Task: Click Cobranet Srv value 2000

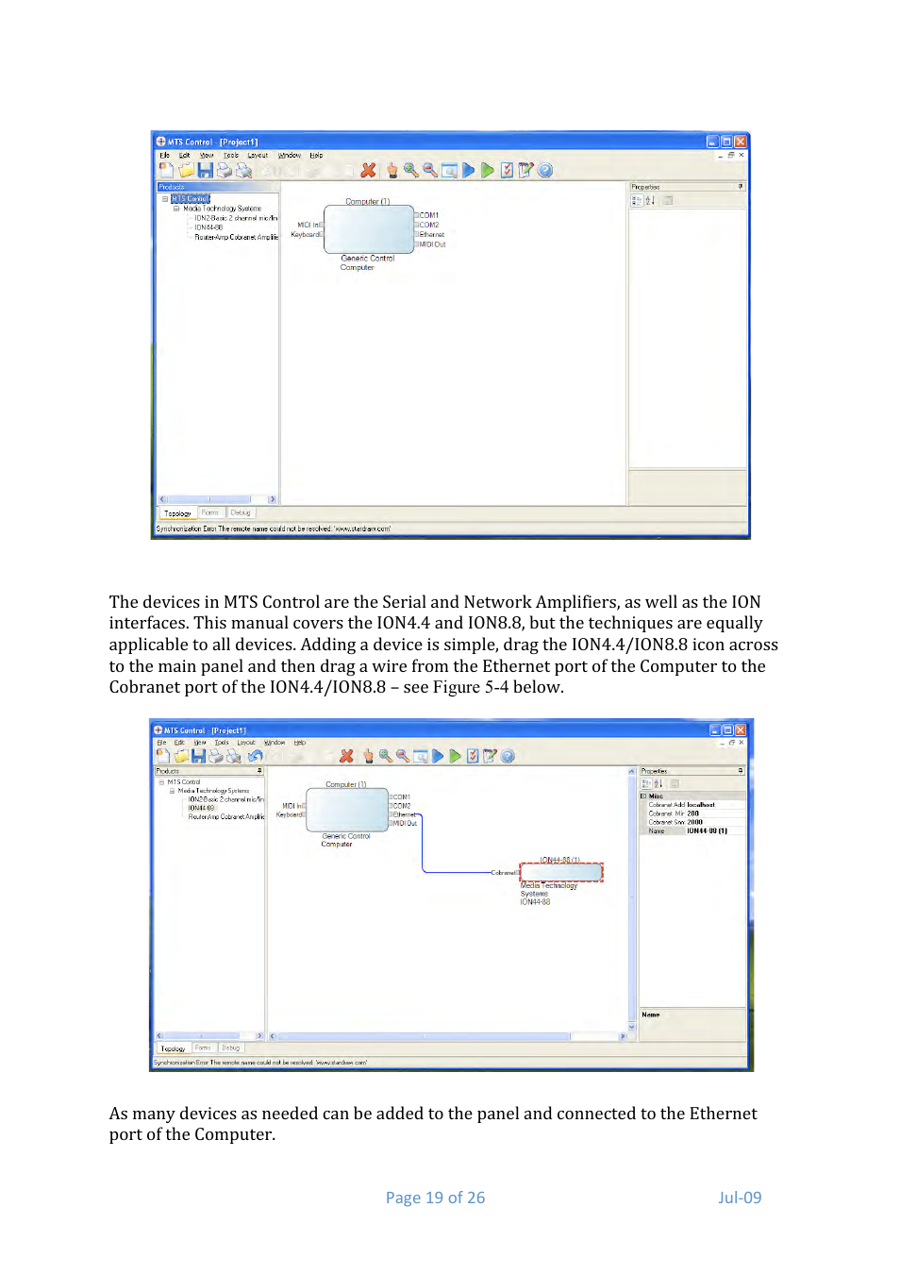Action: [715, 822]
